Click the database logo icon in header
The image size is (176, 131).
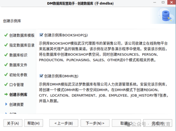(x=166, y=15)
